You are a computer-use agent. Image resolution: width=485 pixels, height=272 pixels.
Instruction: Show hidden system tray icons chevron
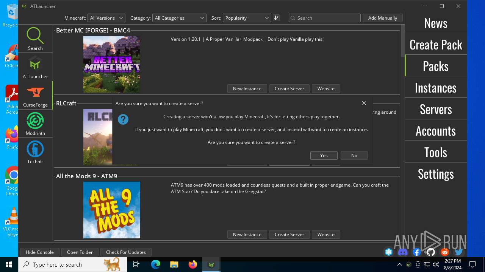(x=399, y=264)
